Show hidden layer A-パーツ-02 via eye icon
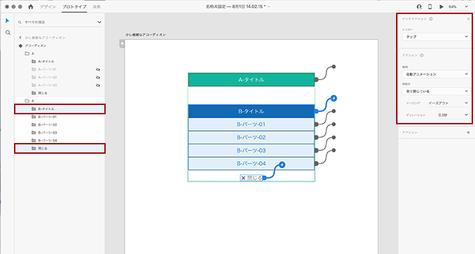The width and height of the screenshot is (475, 254). pos(98,77)
